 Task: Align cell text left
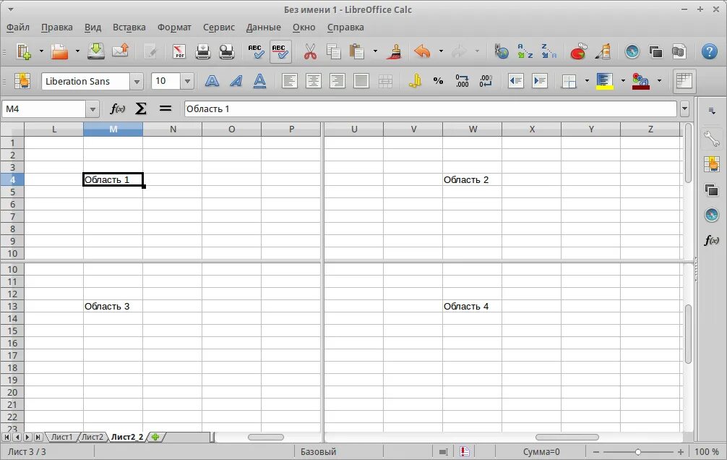pyautogui.click(x=289, y=81)
